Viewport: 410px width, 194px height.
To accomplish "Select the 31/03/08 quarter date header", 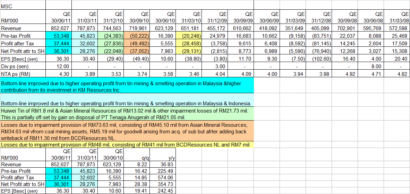I will click(397, 17).
